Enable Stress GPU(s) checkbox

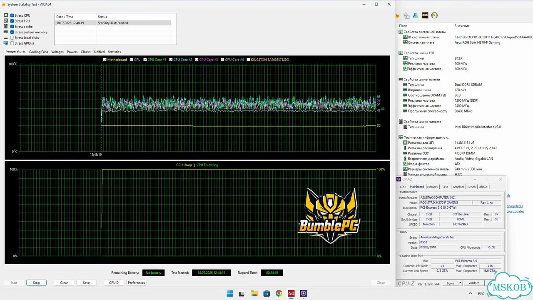[12, 43]
